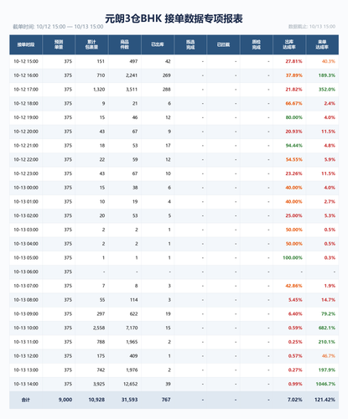Select the 10-12 20:00 row label
Screen dimensions: 348x419
coord(26,132)
